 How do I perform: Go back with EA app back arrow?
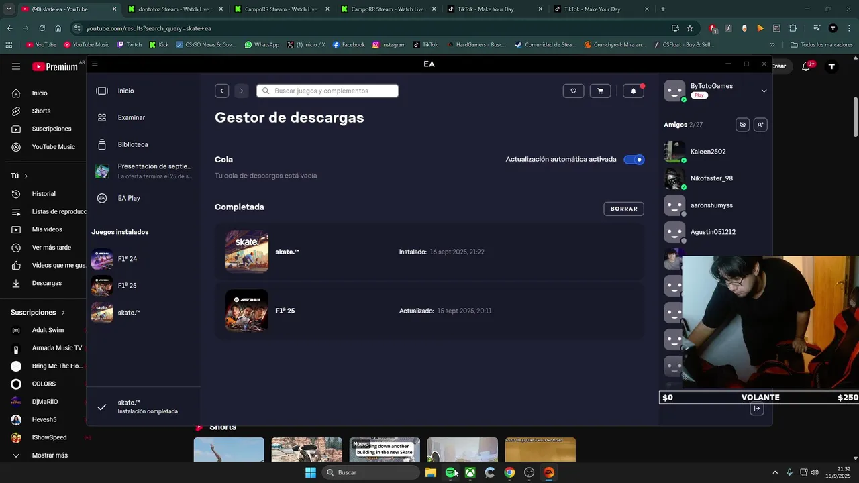(x=222, y=91)
